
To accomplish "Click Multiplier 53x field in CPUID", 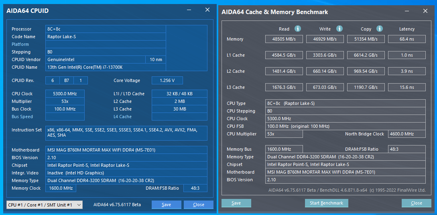I will (65, 101).
